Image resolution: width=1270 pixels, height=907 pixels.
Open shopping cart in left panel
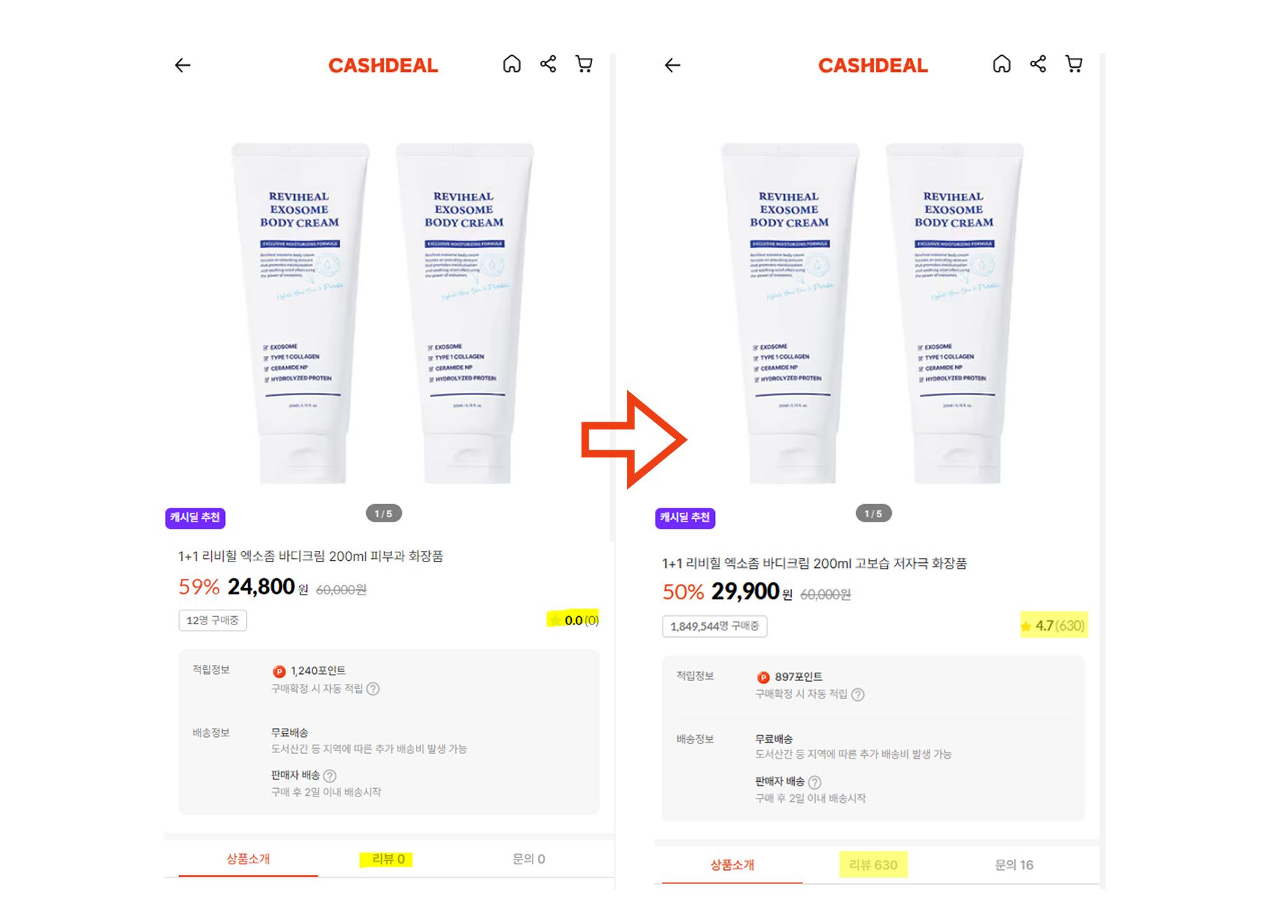coord(584,64)
